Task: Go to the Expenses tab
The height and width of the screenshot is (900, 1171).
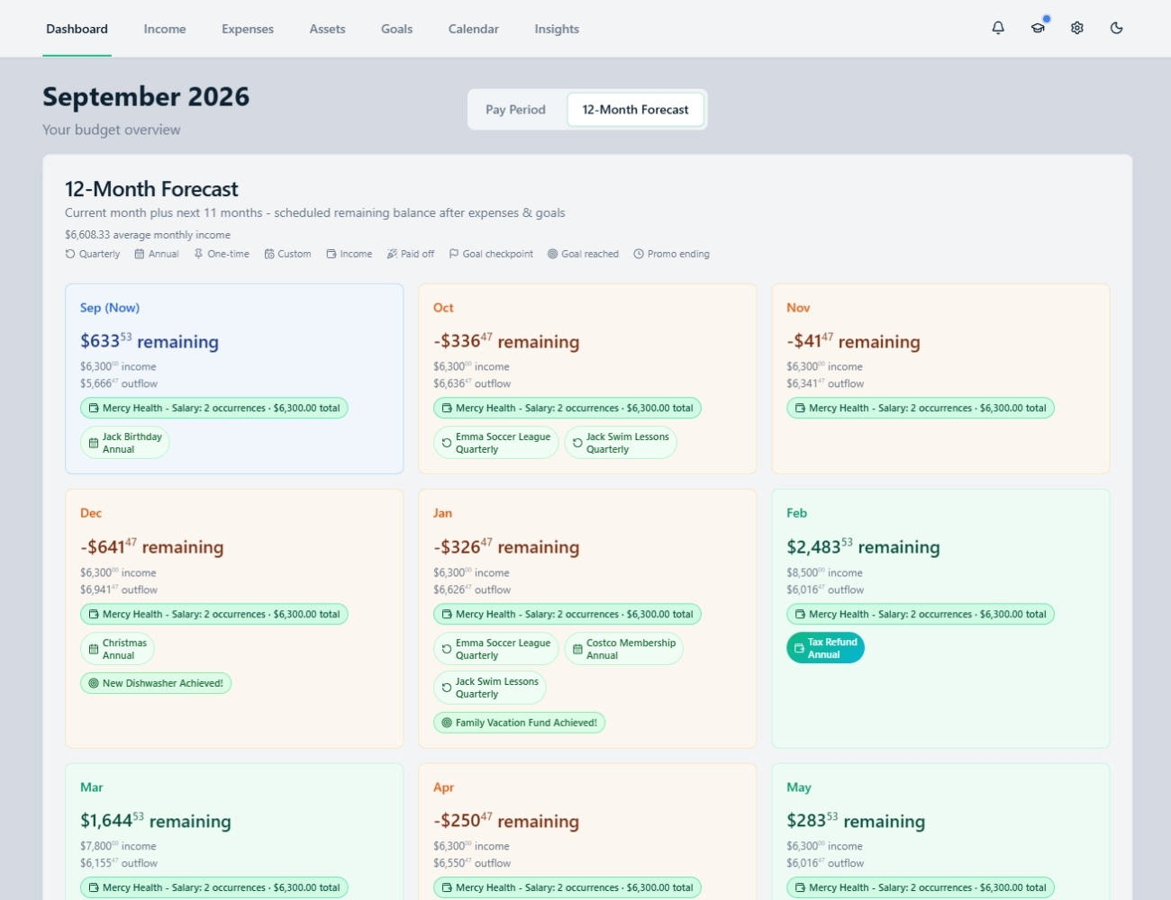Action: [248, 29]
